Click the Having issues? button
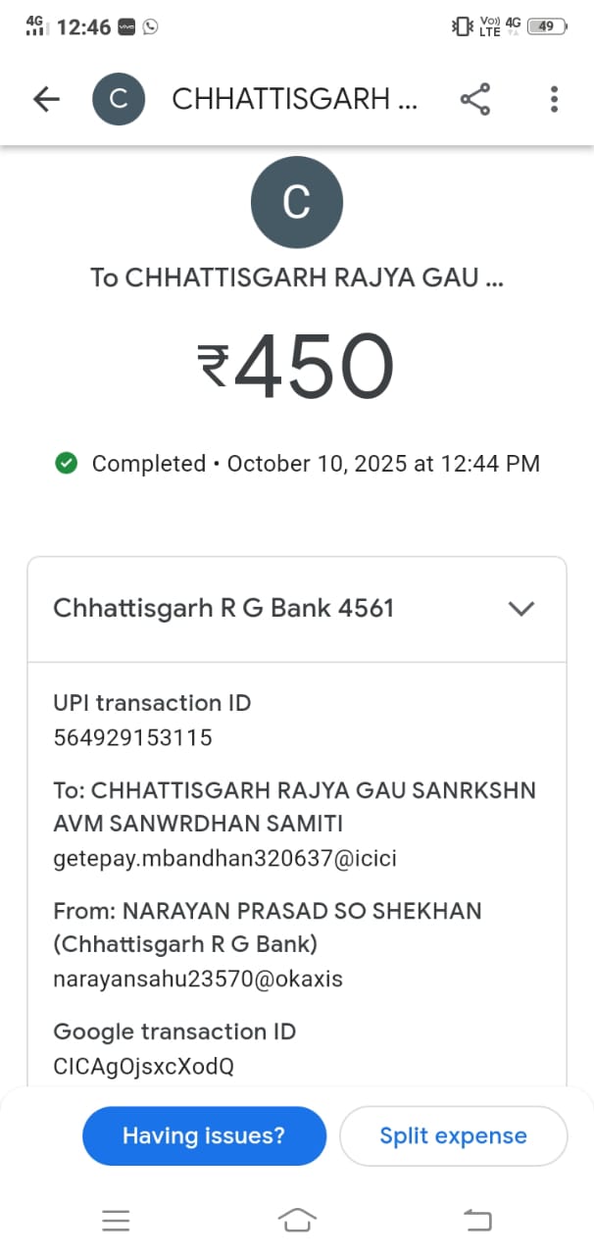 (204, 1135)
